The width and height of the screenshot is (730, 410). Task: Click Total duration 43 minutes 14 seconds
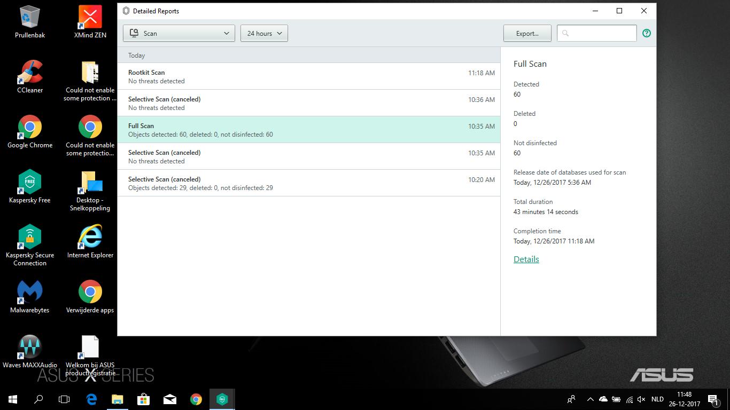[546, 212]
